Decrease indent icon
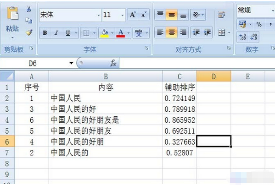This screenshot has height=185, width=275. pos(196,32)
